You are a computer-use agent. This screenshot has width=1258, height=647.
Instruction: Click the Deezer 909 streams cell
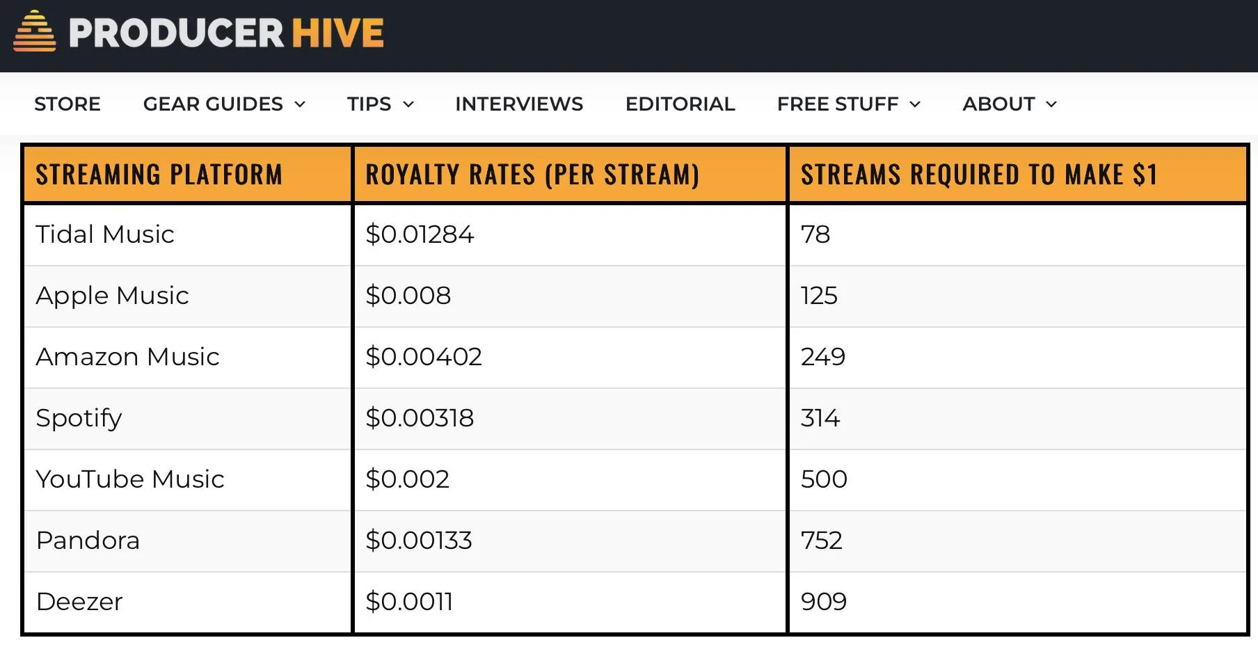[1017, 602]
